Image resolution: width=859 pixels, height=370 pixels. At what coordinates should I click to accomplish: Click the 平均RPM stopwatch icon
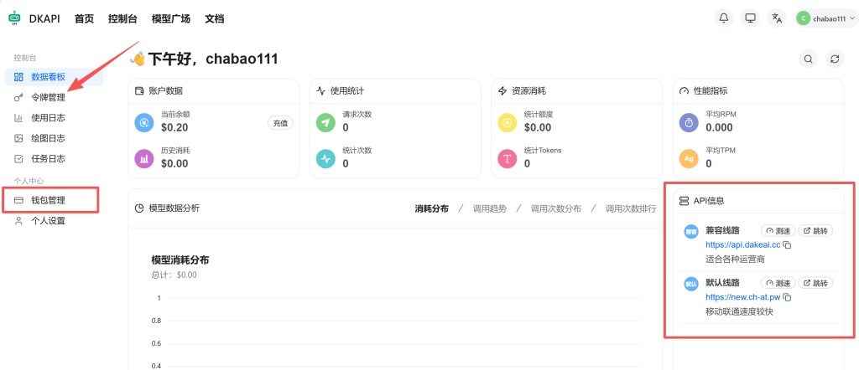pyautogui.click(x=690, y=123)
